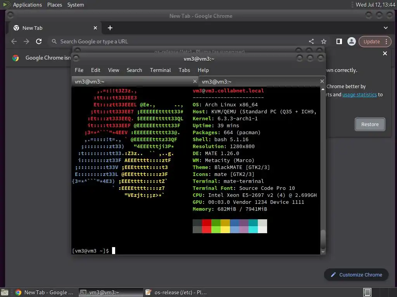Click Chrome window menu icon in titlebar

pyautogui.click(x=10, y=15)
